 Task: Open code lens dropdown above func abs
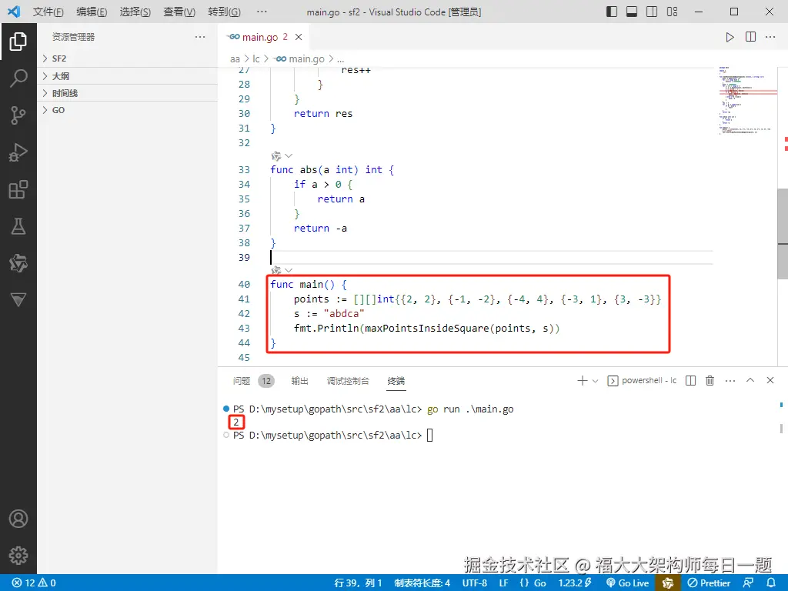click(289, 155)
